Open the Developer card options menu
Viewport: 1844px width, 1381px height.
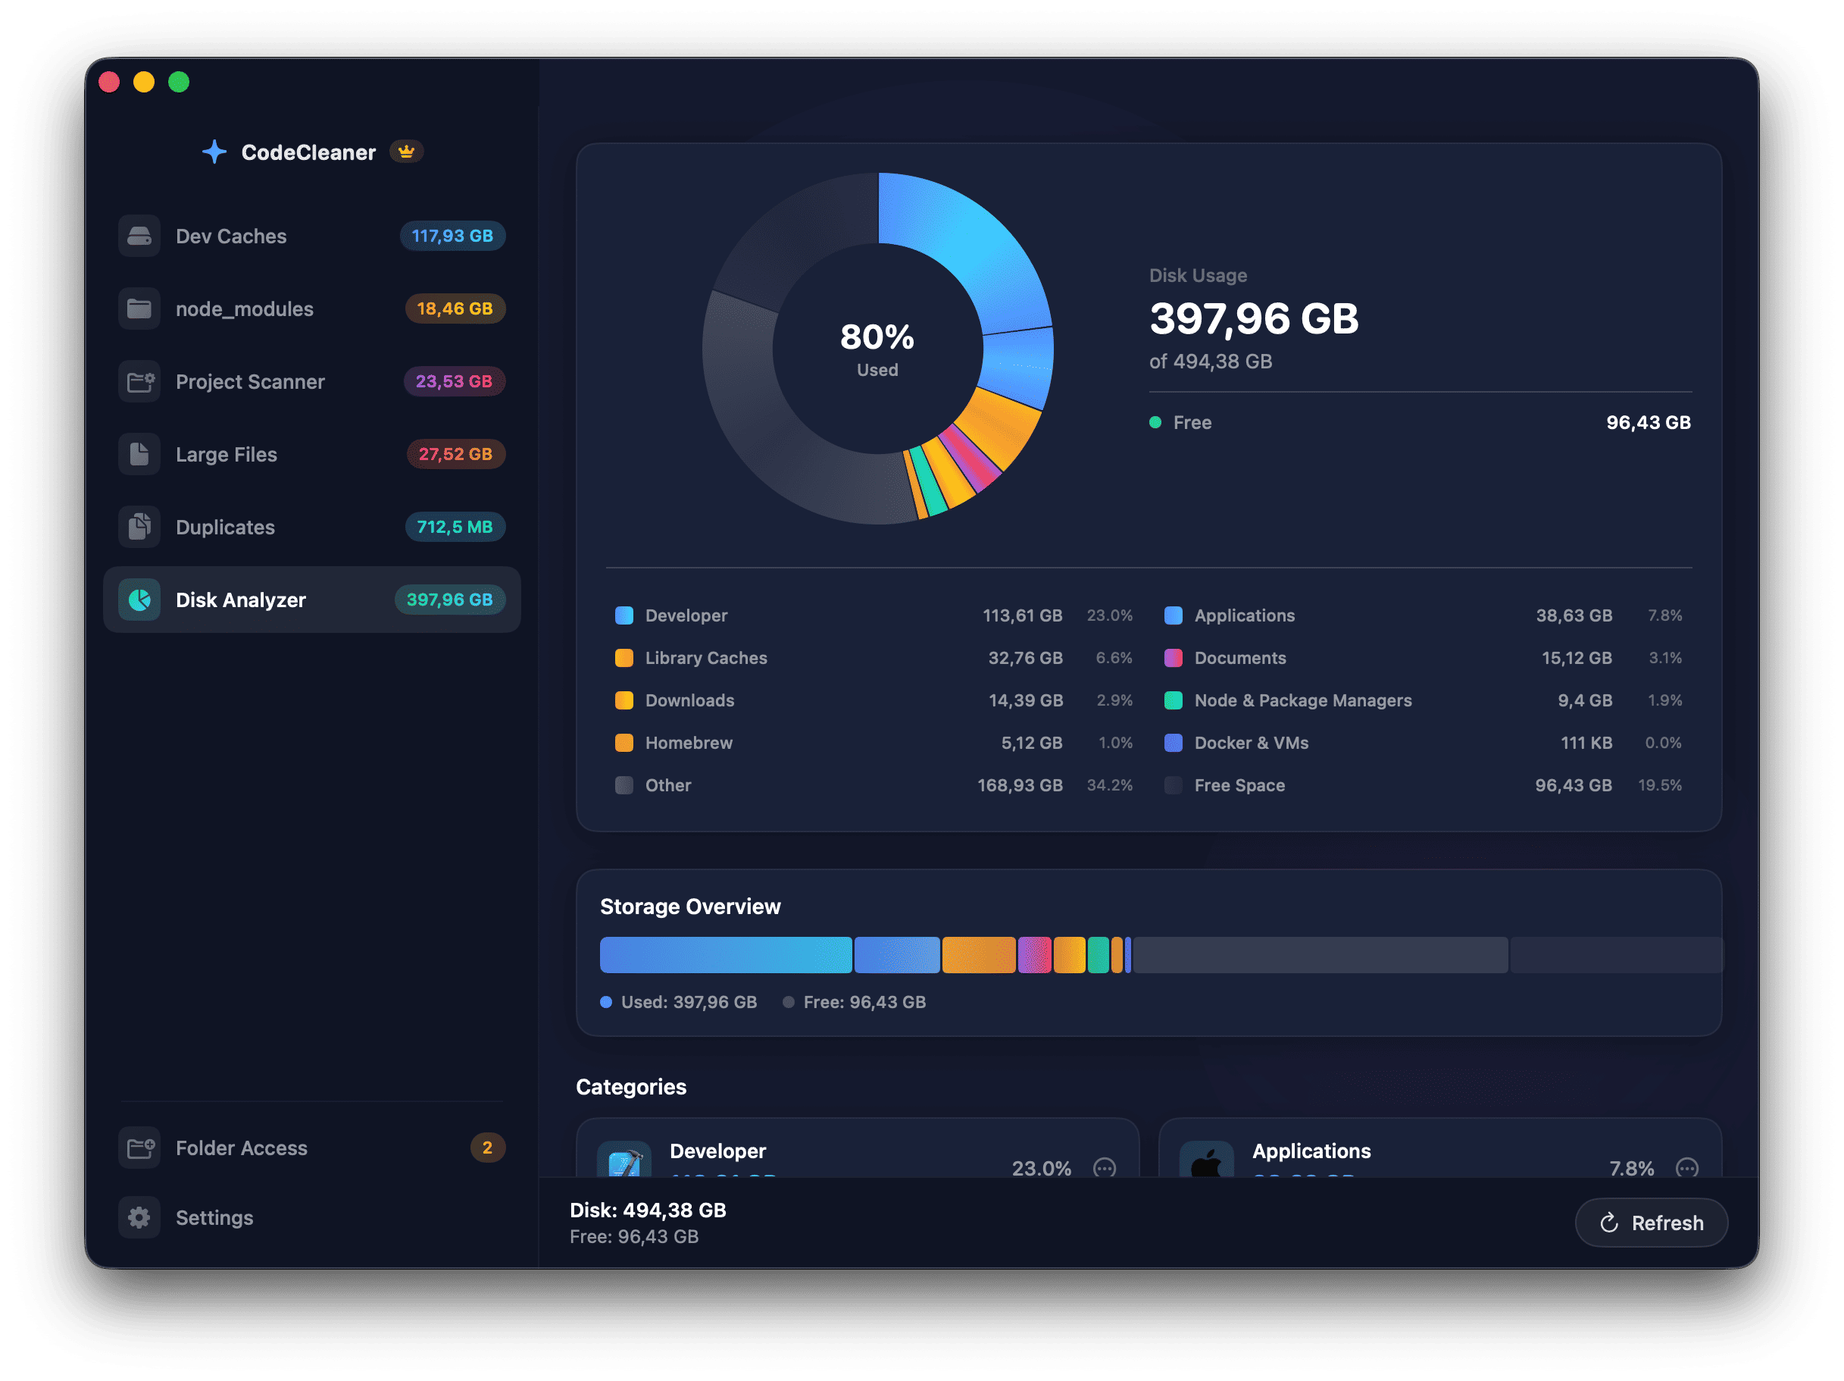[x=1105, y=1168]
